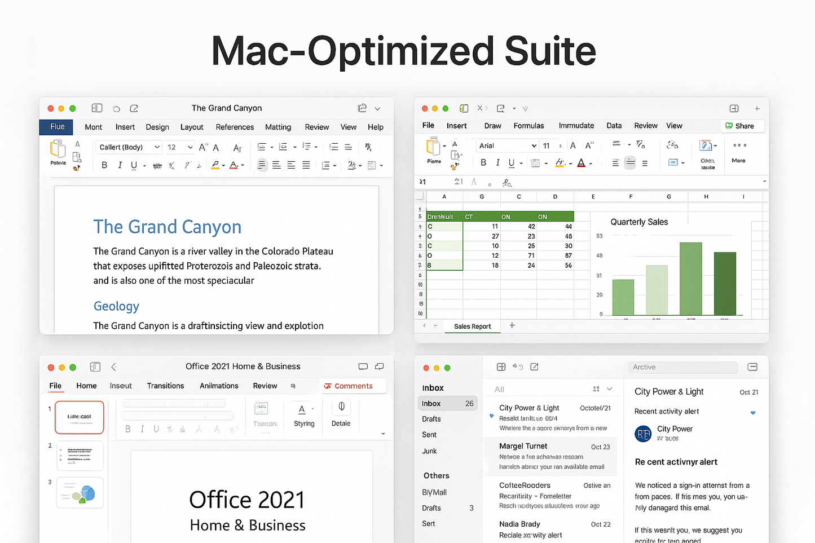
Task: Click the font color icon in Word
Action: click(x=234, y=165)
